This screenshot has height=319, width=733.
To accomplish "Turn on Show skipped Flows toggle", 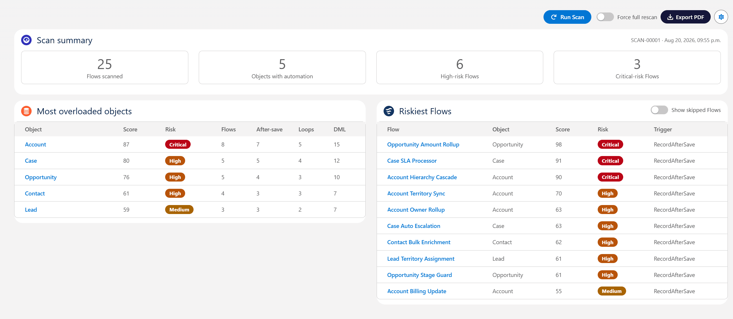I will pyautogui.click(x=659, y=110).
